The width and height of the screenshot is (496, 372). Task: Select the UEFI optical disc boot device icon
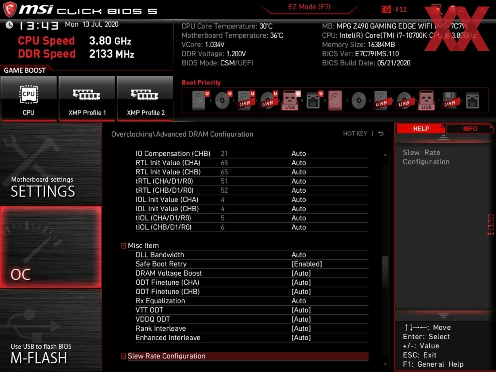(223, 101)
